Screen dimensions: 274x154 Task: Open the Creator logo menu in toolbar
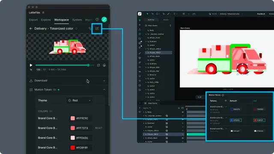(x=140, y=14)
